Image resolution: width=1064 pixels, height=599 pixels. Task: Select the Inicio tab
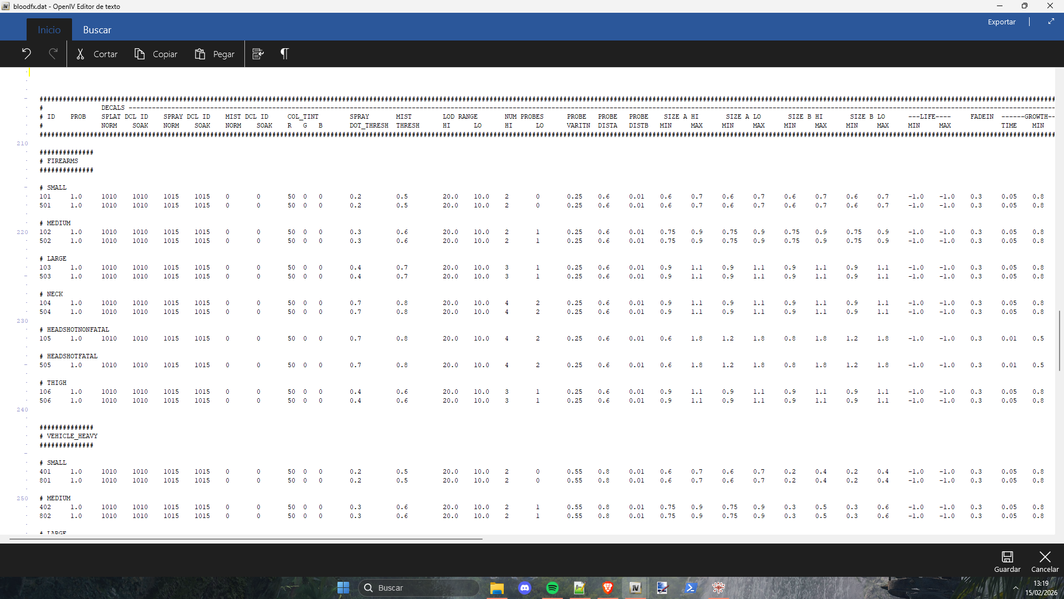pyautogui.click(x=49, y=30)
